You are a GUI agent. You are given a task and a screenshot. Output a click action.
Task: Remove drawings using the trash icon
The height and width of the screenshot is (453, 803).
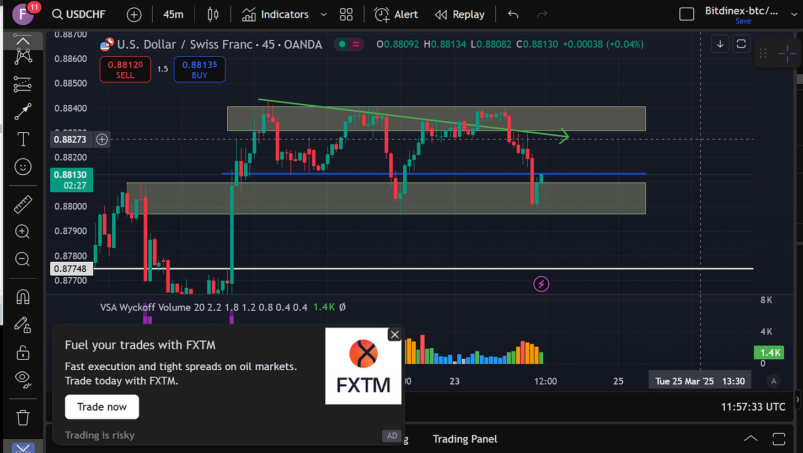pyautogui.click(x=23, y=417)
